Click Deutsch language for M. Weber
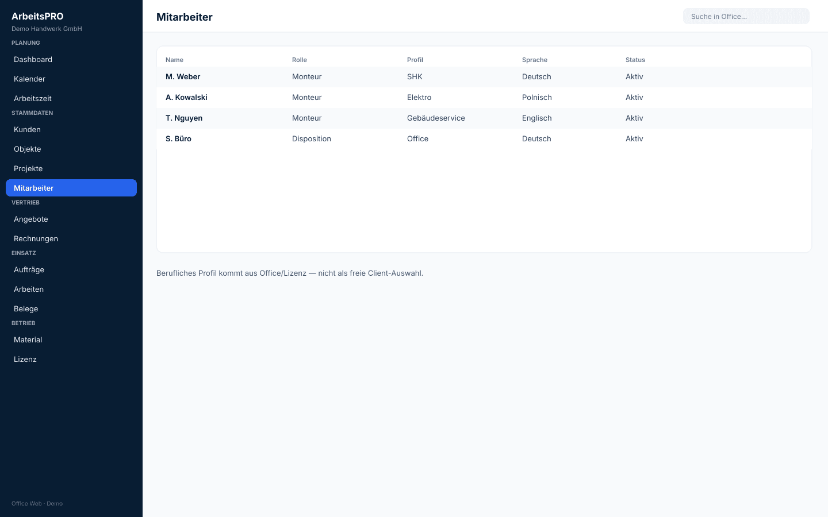This screenshot has width=828, height=517. tap(536, 76)
